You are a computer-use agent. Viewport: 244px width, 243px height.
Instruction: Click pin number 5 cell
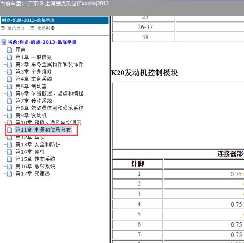138,214
